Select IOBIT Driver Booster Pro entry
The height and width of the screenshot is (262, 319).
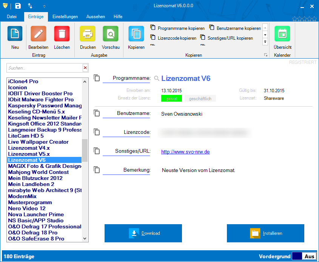point(40,93)
